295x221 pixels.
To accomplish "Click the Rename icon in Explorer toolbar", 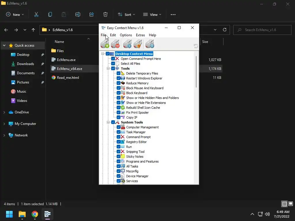I will coord(78,14).
